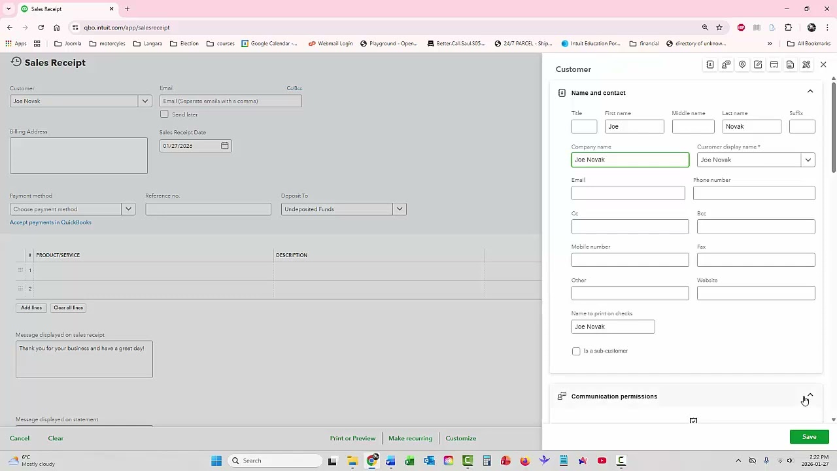
Task: Click the taskbar Search box
Action: point(275,461)
